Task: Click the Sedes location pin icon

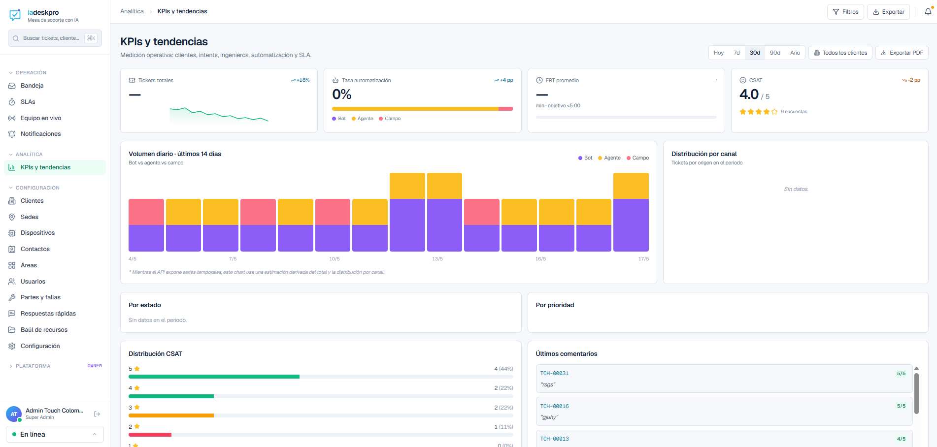Action: click(12, 217)
